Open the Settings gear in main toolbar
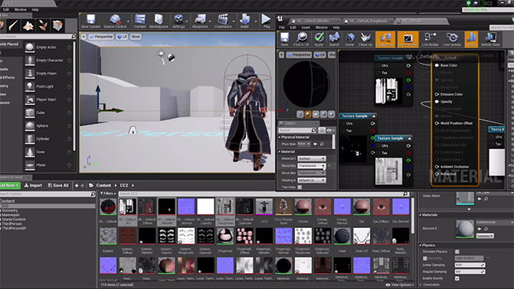 (178, 21)
